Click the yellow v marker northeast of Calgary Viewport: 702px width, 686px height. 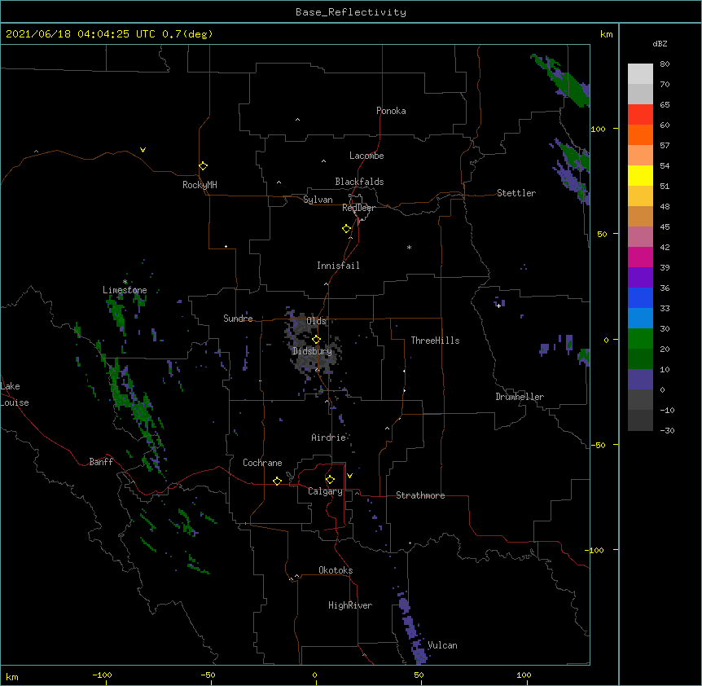point(349,476)
